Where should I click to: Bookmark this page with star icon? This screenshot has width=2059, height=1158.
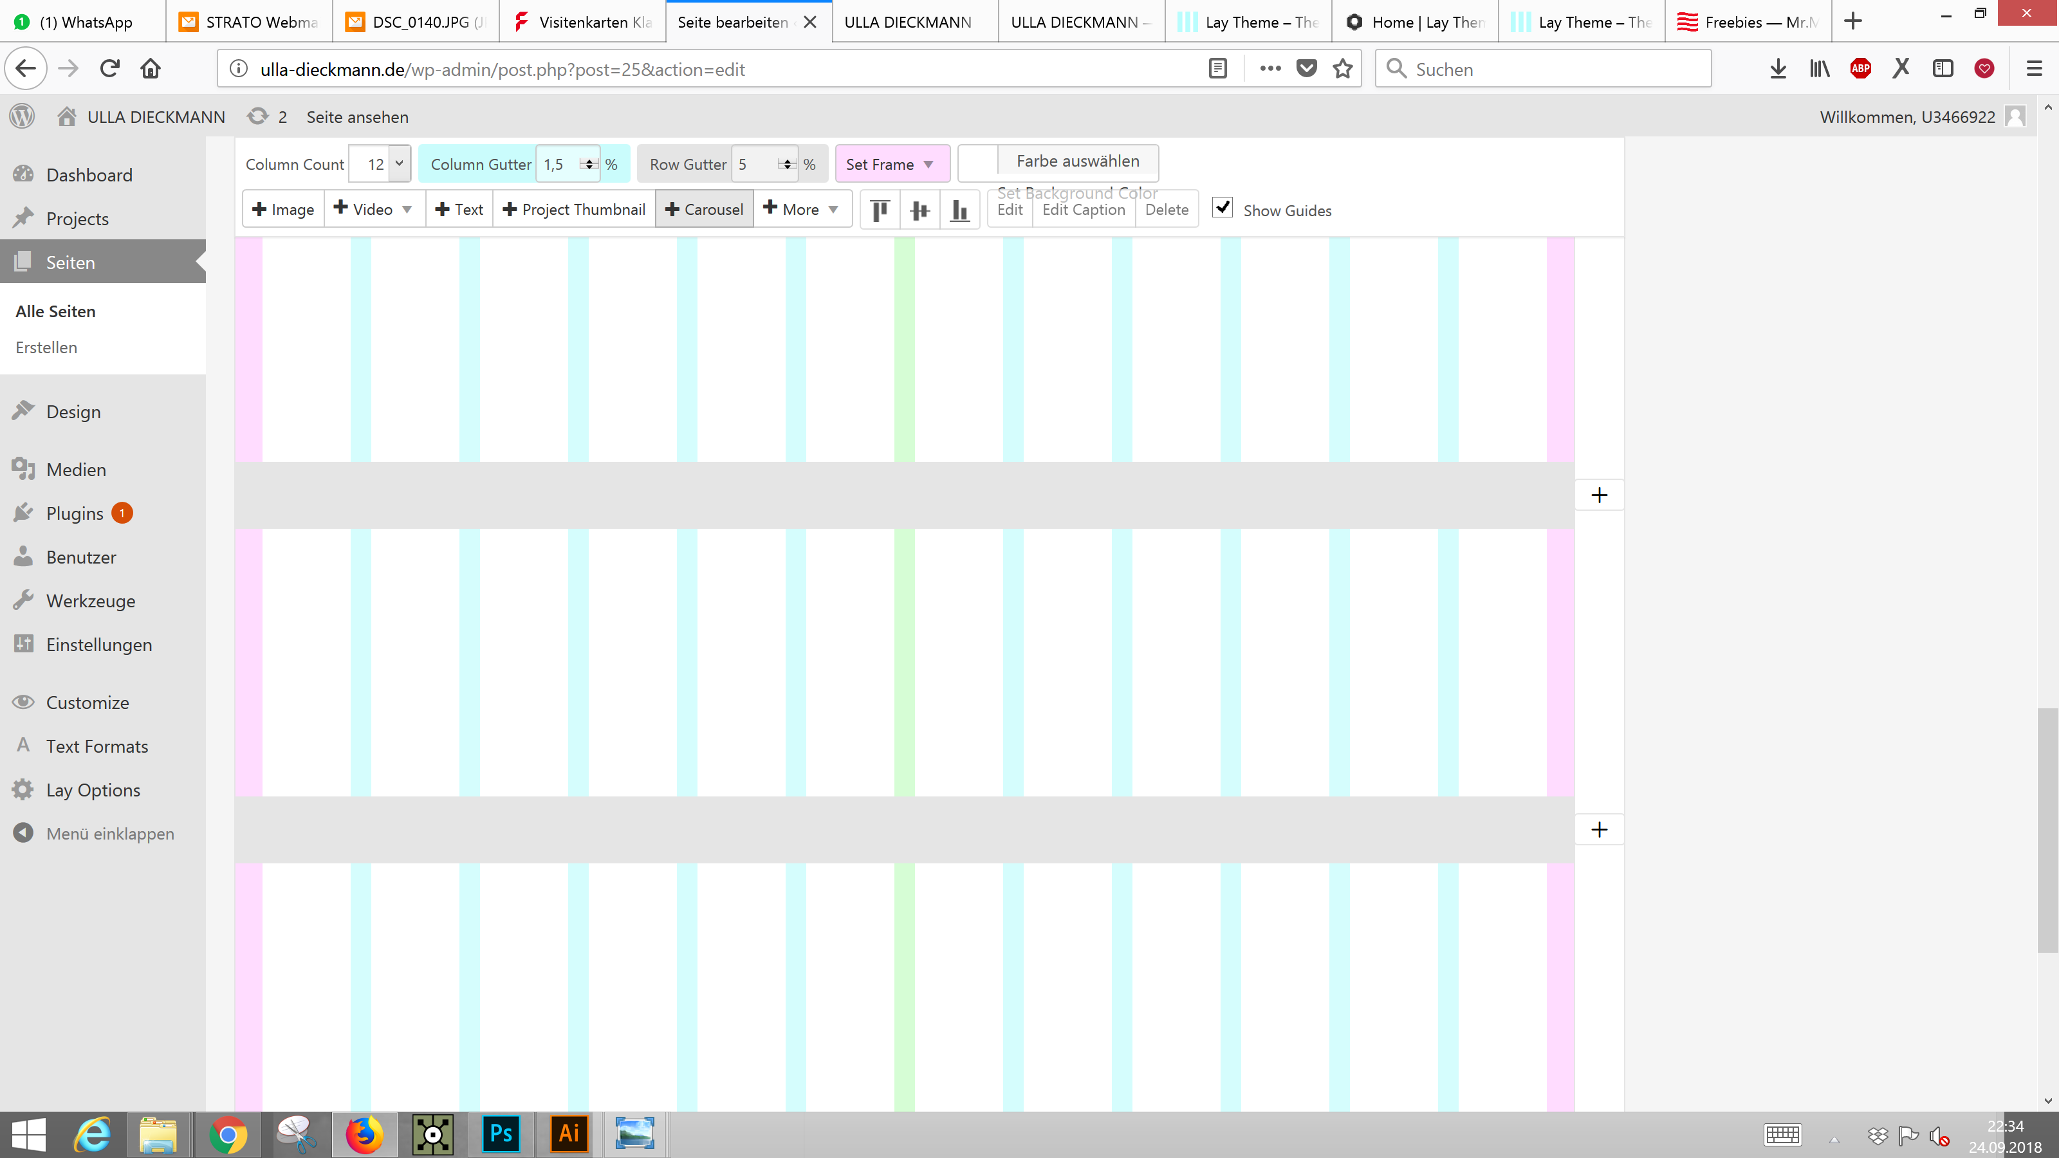point(1343,69)
